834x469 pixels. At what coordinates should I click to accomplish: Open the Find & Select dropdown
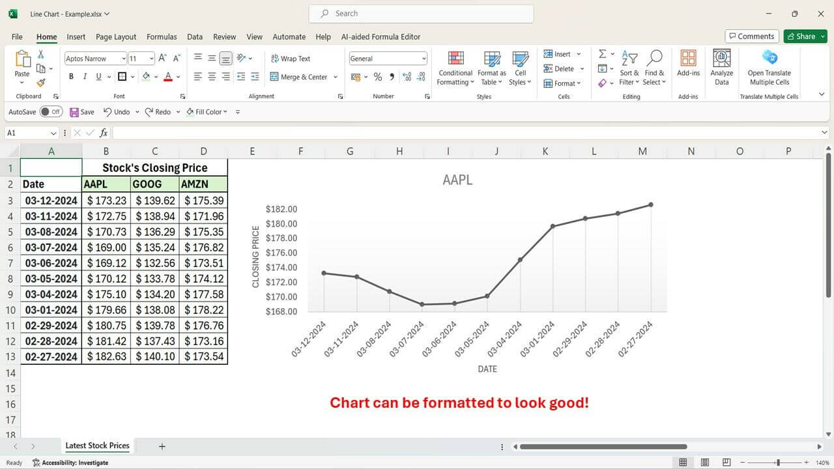pos(654,68)
